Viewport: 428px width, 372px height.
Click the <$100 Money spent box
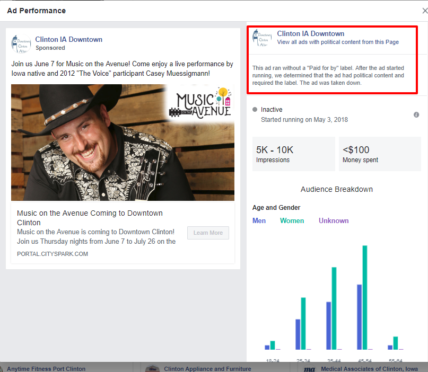(x=380, y=154)
